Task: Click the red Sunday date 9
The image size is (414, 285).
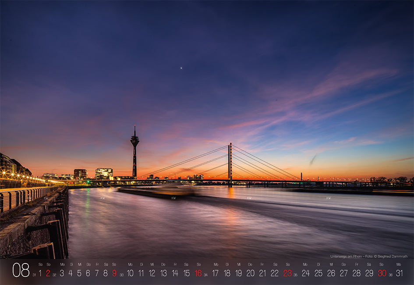Action: tap(114, 273)
